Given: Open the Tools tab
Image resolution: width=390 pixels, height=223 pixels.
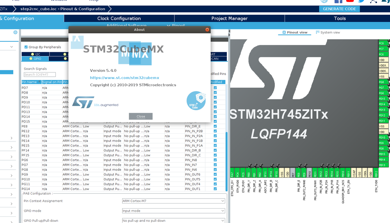Looking at the screenshot, I should click(340, 18).
